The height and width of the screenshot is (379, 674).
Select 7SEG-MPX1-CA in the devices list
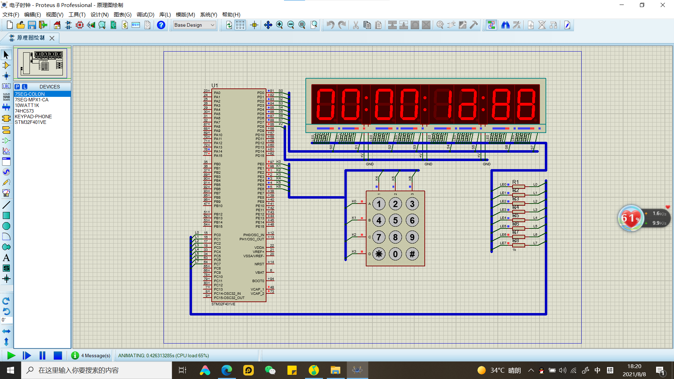point(42,100)
